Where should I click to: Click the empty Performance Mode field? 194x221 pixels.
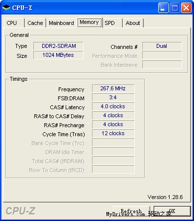pos(162,55)
